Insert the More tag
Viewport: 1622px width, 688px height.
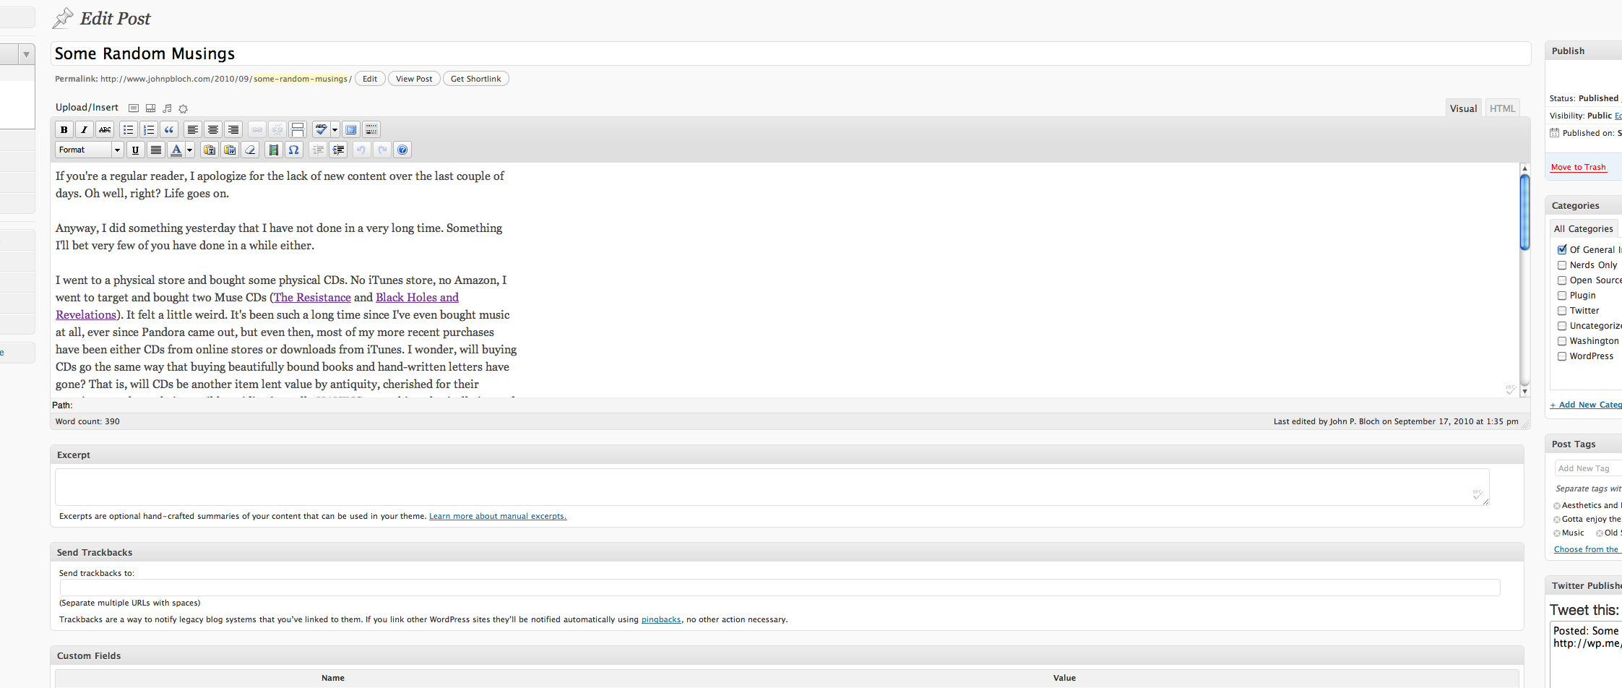point(297,129)
